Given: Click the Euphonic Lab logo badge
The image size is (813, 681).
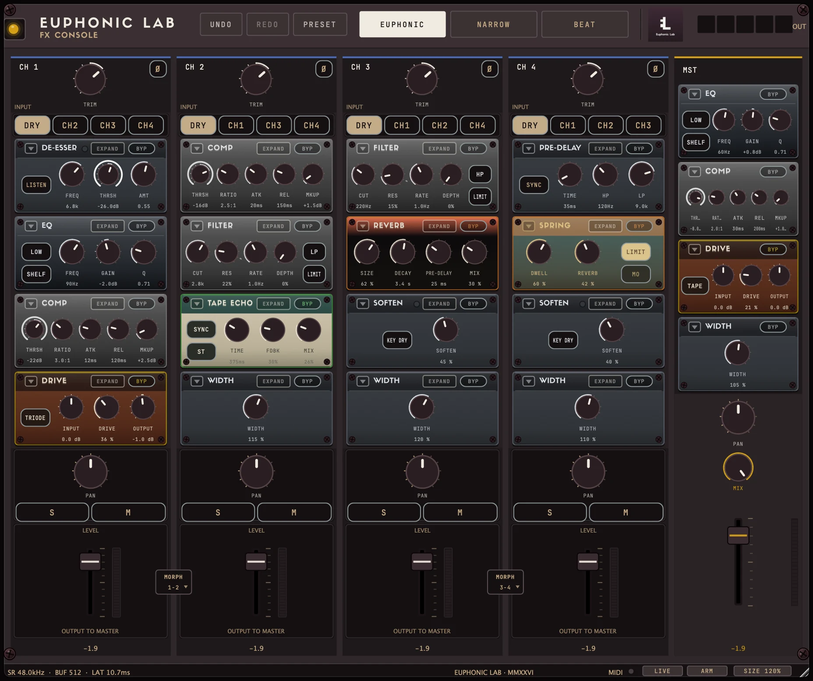Looking at the screenshot, I should [x=665, y=25].
